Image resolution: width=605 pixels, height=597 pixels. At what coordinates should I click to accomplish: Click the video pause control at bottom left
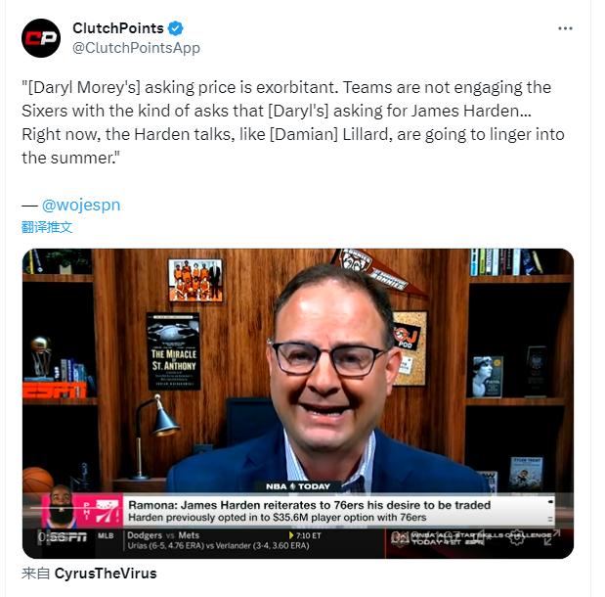(x=44, y=537)
